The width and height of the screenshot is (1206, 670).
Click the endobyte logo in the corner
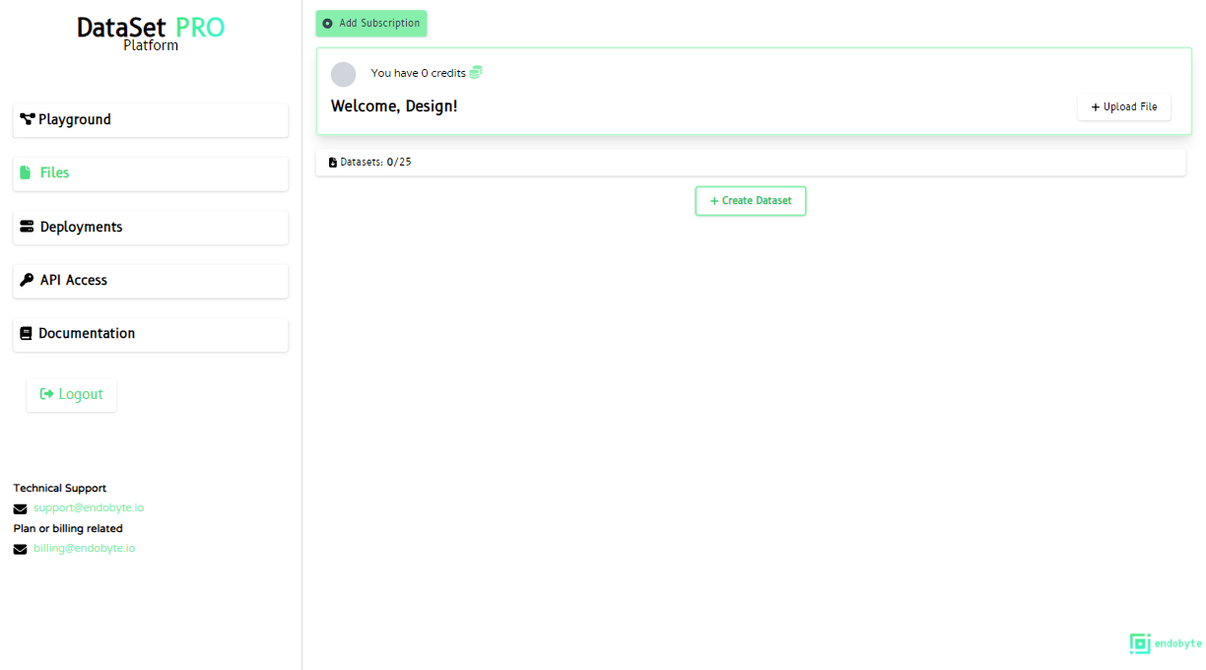coord(1166,643)
